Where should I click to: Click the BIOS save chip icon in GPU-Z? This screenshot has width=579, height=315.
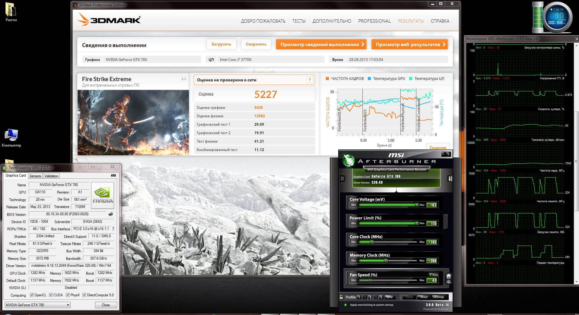pos(111,214)
